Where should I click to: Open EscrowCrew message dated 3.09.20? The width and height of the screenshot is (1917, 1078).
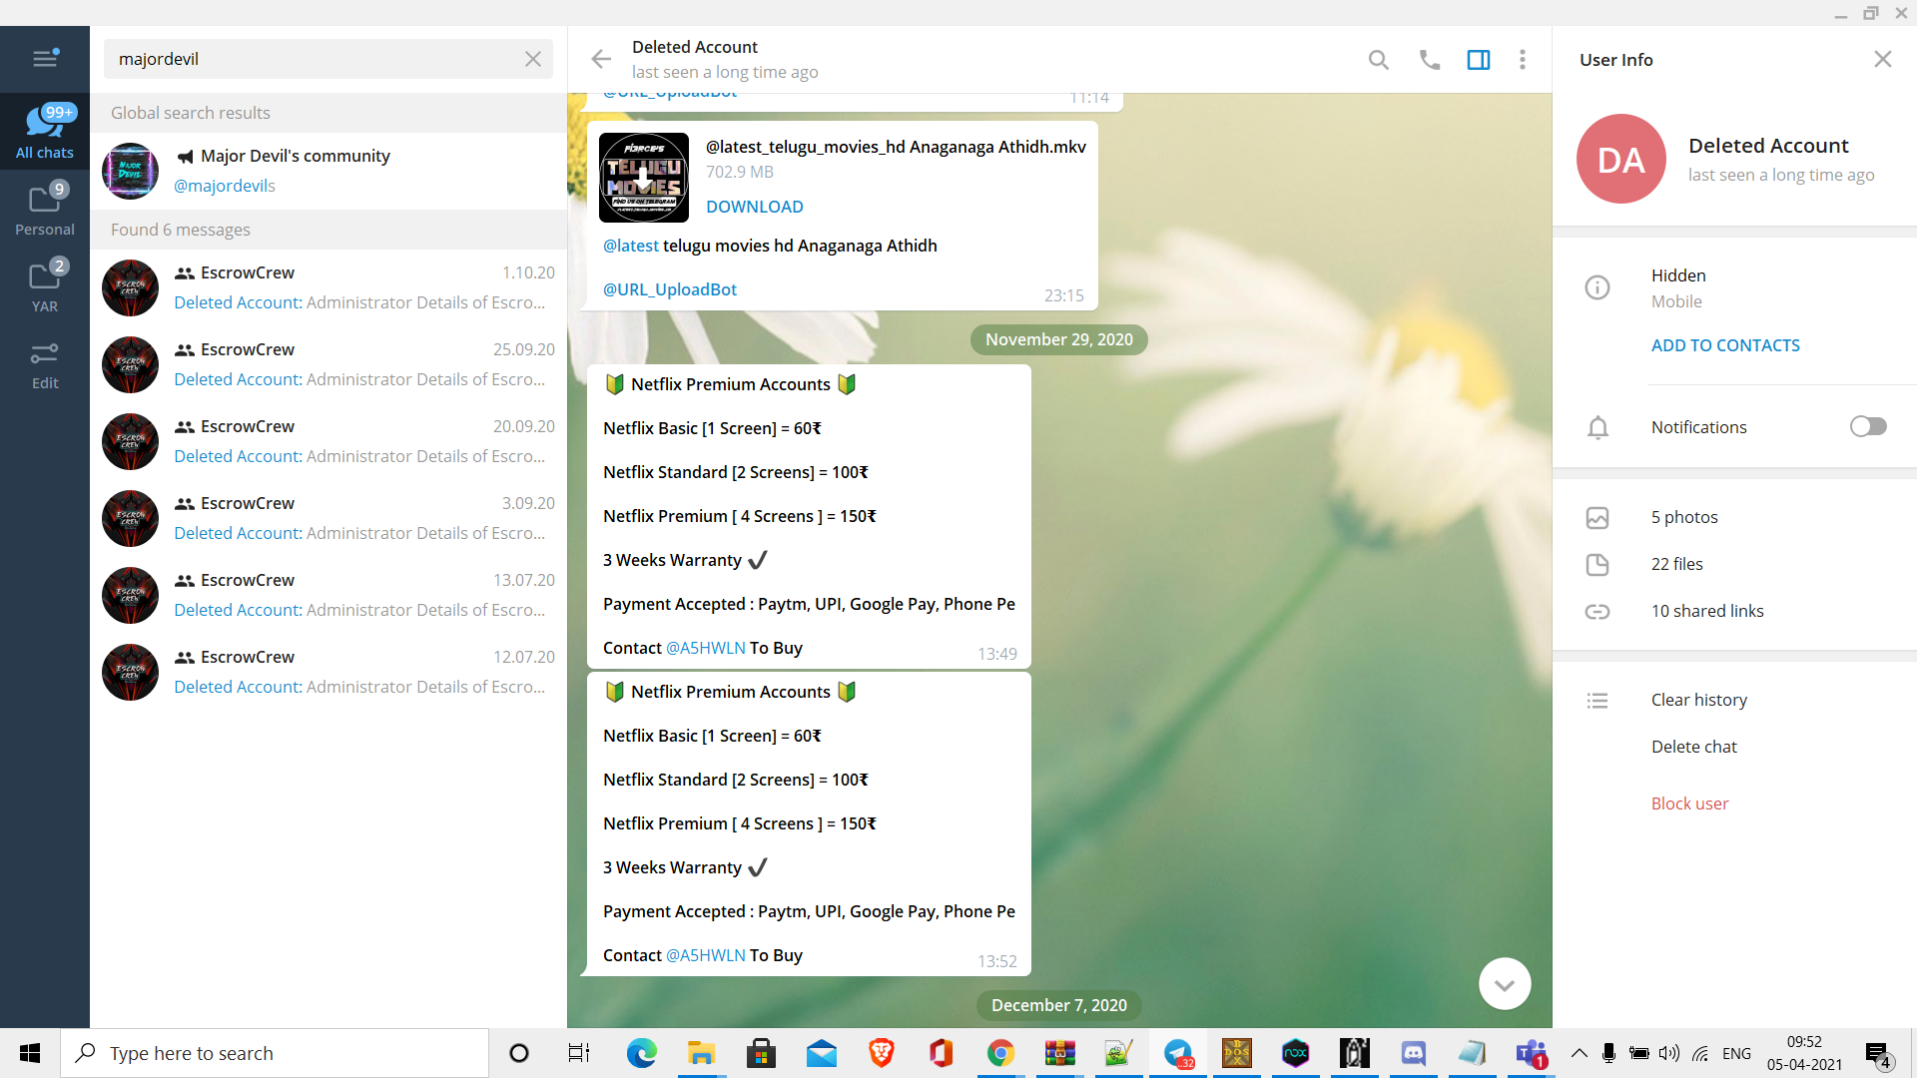pyautogui.click(x=328, y=518)
